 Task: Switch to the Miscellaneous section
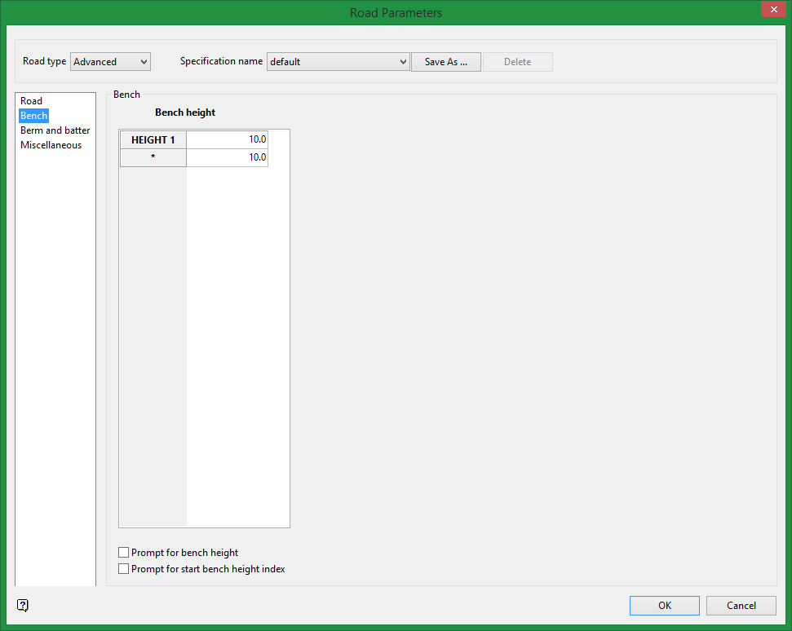51,145
